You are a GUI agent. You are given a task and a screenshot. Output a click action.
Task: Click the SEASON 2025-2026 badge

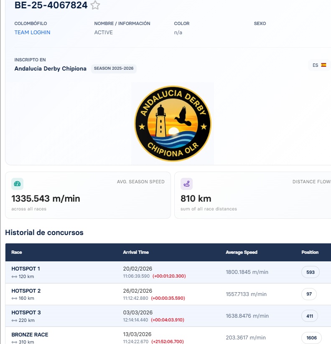[114, 68]
